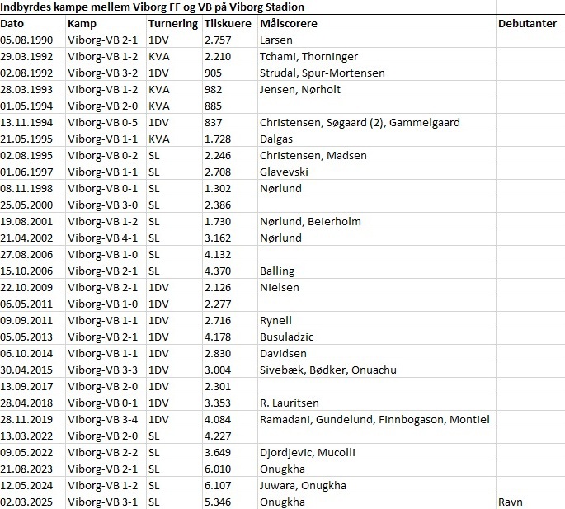The image size is (565, 509).
Task: Select the 'Kamp' column header
Action: [x=82, y=23]
